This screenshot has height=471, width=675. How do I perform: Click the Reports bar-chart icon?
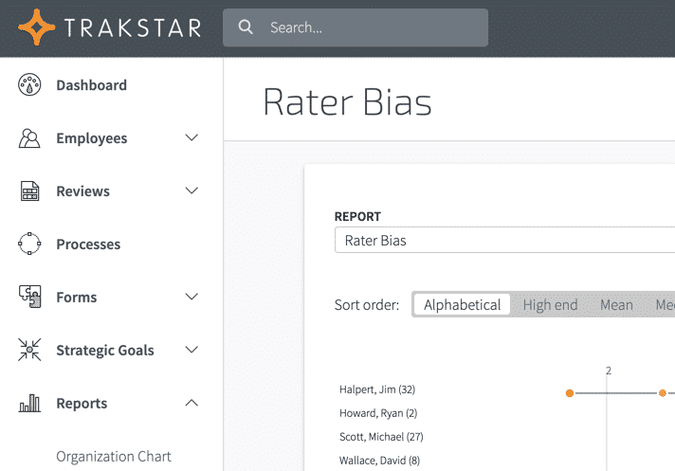tap(29, 403)
